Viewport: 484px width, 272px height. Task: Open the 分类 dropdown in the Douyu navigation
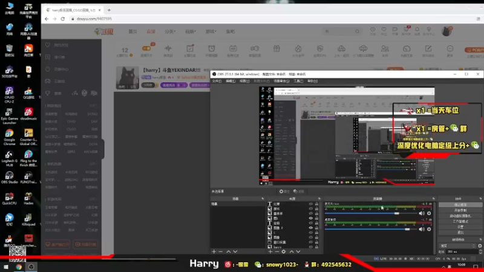pyautogui.click(x=170, y=31)
